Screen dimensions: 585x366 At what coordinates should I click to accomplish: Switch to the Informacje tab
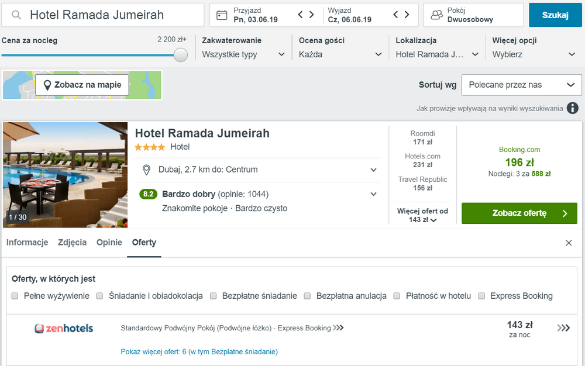(27, 243)
